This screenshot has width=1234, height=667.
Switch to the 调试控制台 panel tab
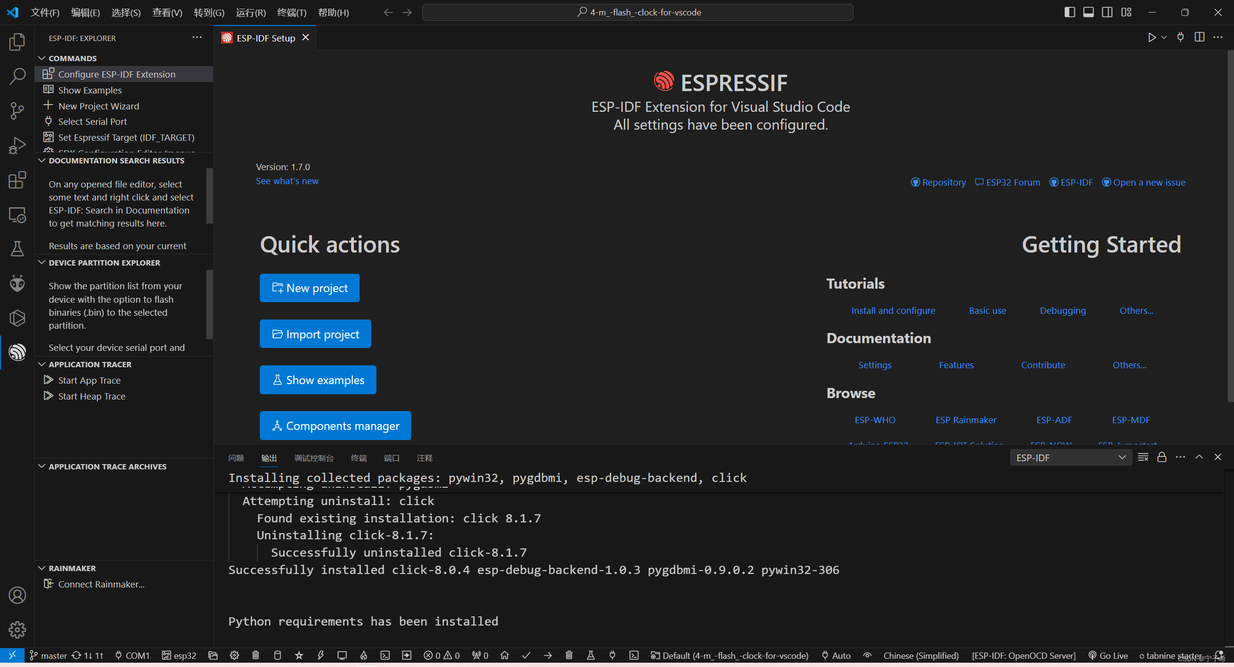coord(314,458)
